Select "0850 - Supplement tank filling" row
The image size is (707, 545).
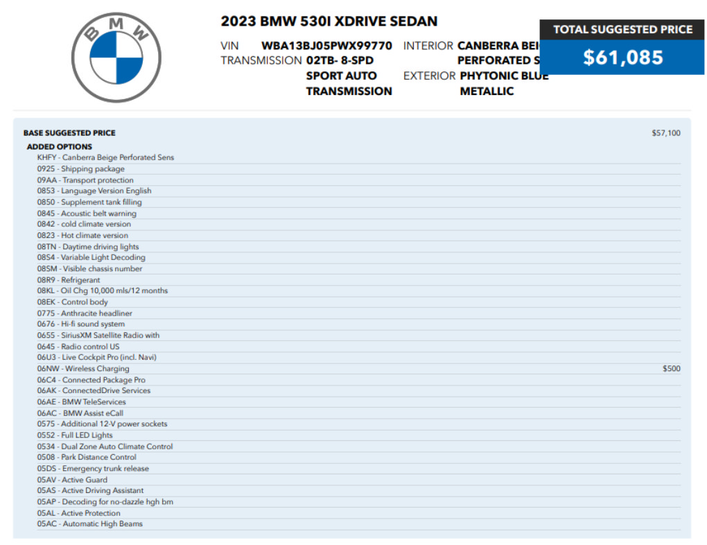click(359, 202)
